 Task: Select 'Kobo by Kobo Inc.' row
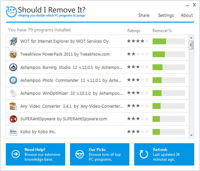[97, 132]
